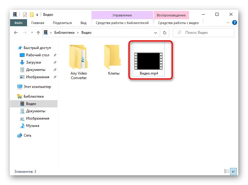Collapse the ribbon using the chevron
248x185 pixels.
pyautogui.click(x=227, y=22)
